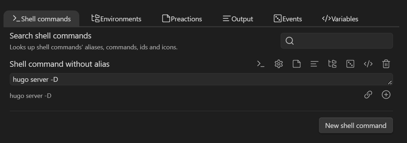407x143 pixels.
Task: Click the Preactions file icon in row
Action: coord(296,64)
